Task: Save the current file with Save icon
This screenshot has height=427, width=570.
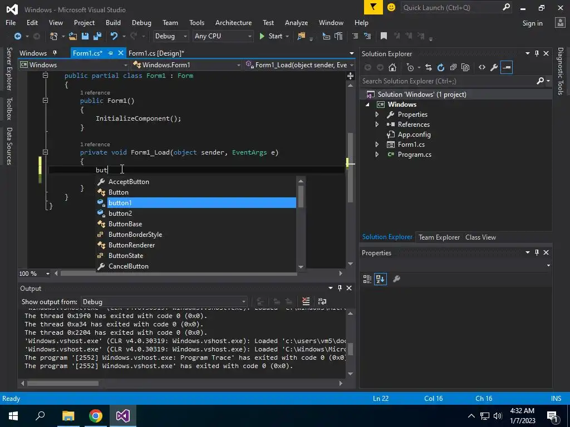Action: 85,36
